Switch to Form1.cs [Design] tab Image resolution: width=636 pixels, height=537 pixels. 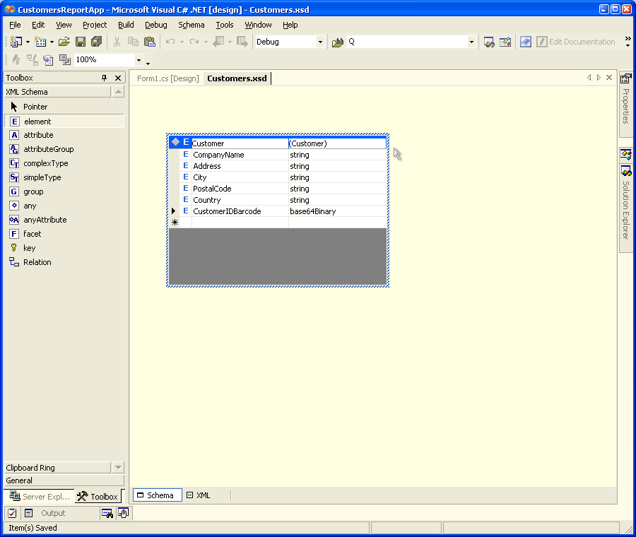click(x=167, y=78)
